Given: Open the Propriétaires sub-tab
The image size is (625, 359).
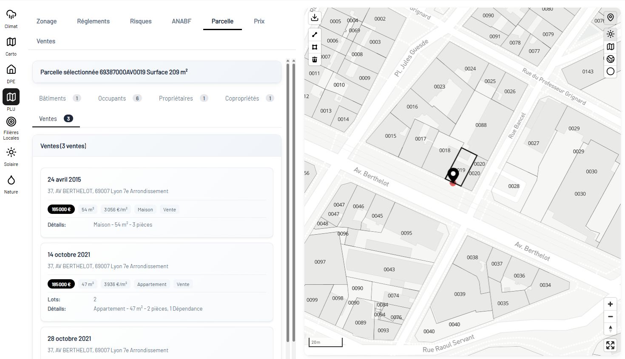Looking at the screenshot, I should click(x=183, y=98).
